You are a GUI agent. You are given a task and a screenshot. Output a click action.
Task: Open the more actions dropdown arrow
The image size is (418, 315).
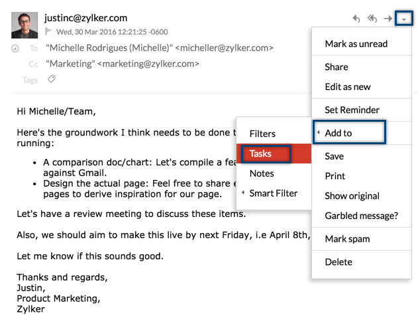pos(404,19)
